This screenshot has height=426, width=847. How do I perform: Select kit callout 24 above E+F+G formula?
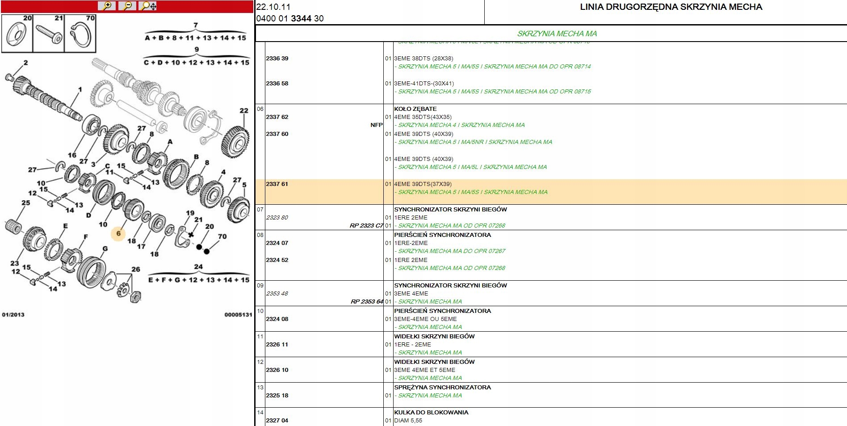coord(198,266)
